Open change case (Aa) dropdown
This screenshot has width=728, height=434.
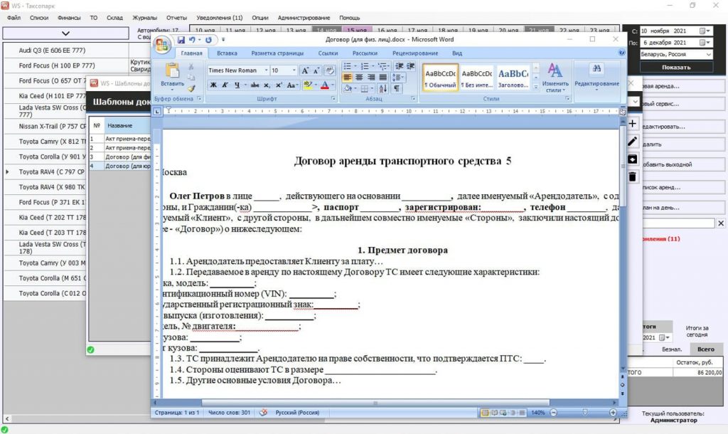292,85
